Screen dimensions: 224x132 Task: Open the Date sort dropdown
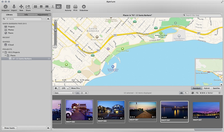coord(64,93)
